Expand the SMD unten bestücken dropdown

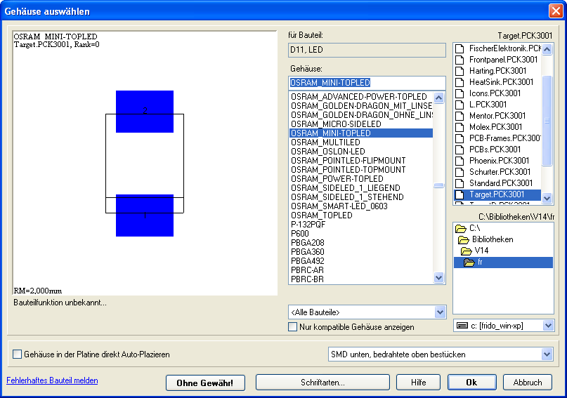[x=547, y=354]
